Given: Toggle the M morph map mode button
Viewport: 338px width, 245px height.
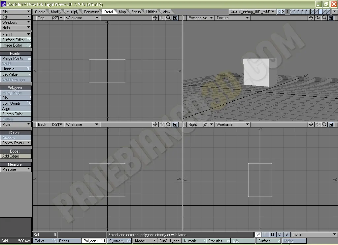Looking at the screenshot, I should (x=272, y=234).
